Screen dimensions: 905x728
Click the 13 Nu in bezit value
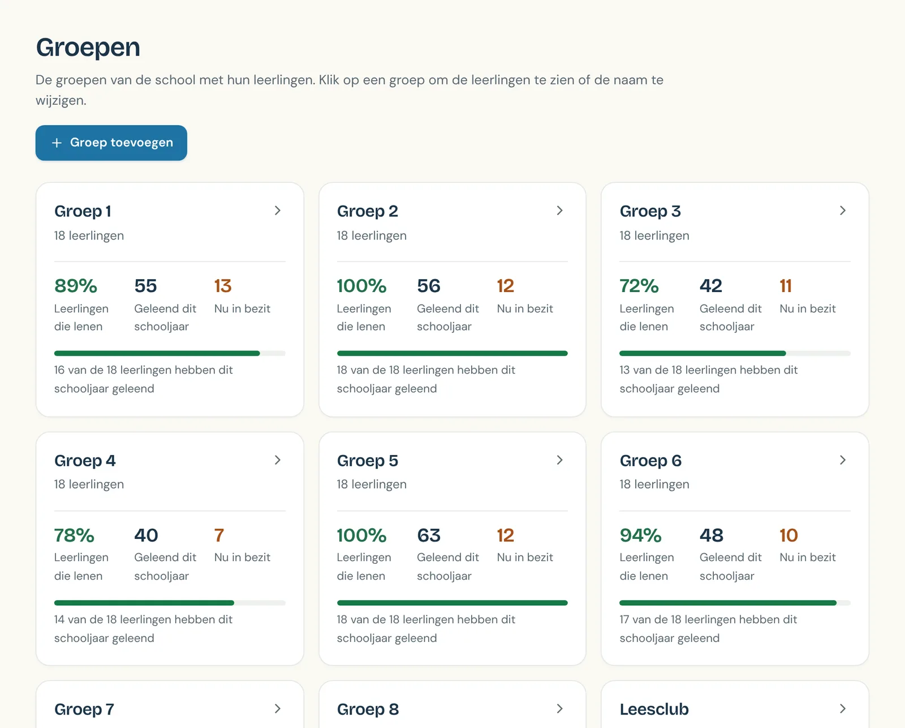click(223, 286)
